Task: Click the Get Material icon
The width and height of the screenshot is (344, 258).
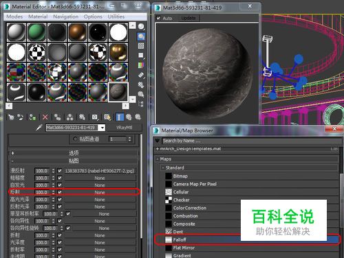Action: tap(11, 117)
